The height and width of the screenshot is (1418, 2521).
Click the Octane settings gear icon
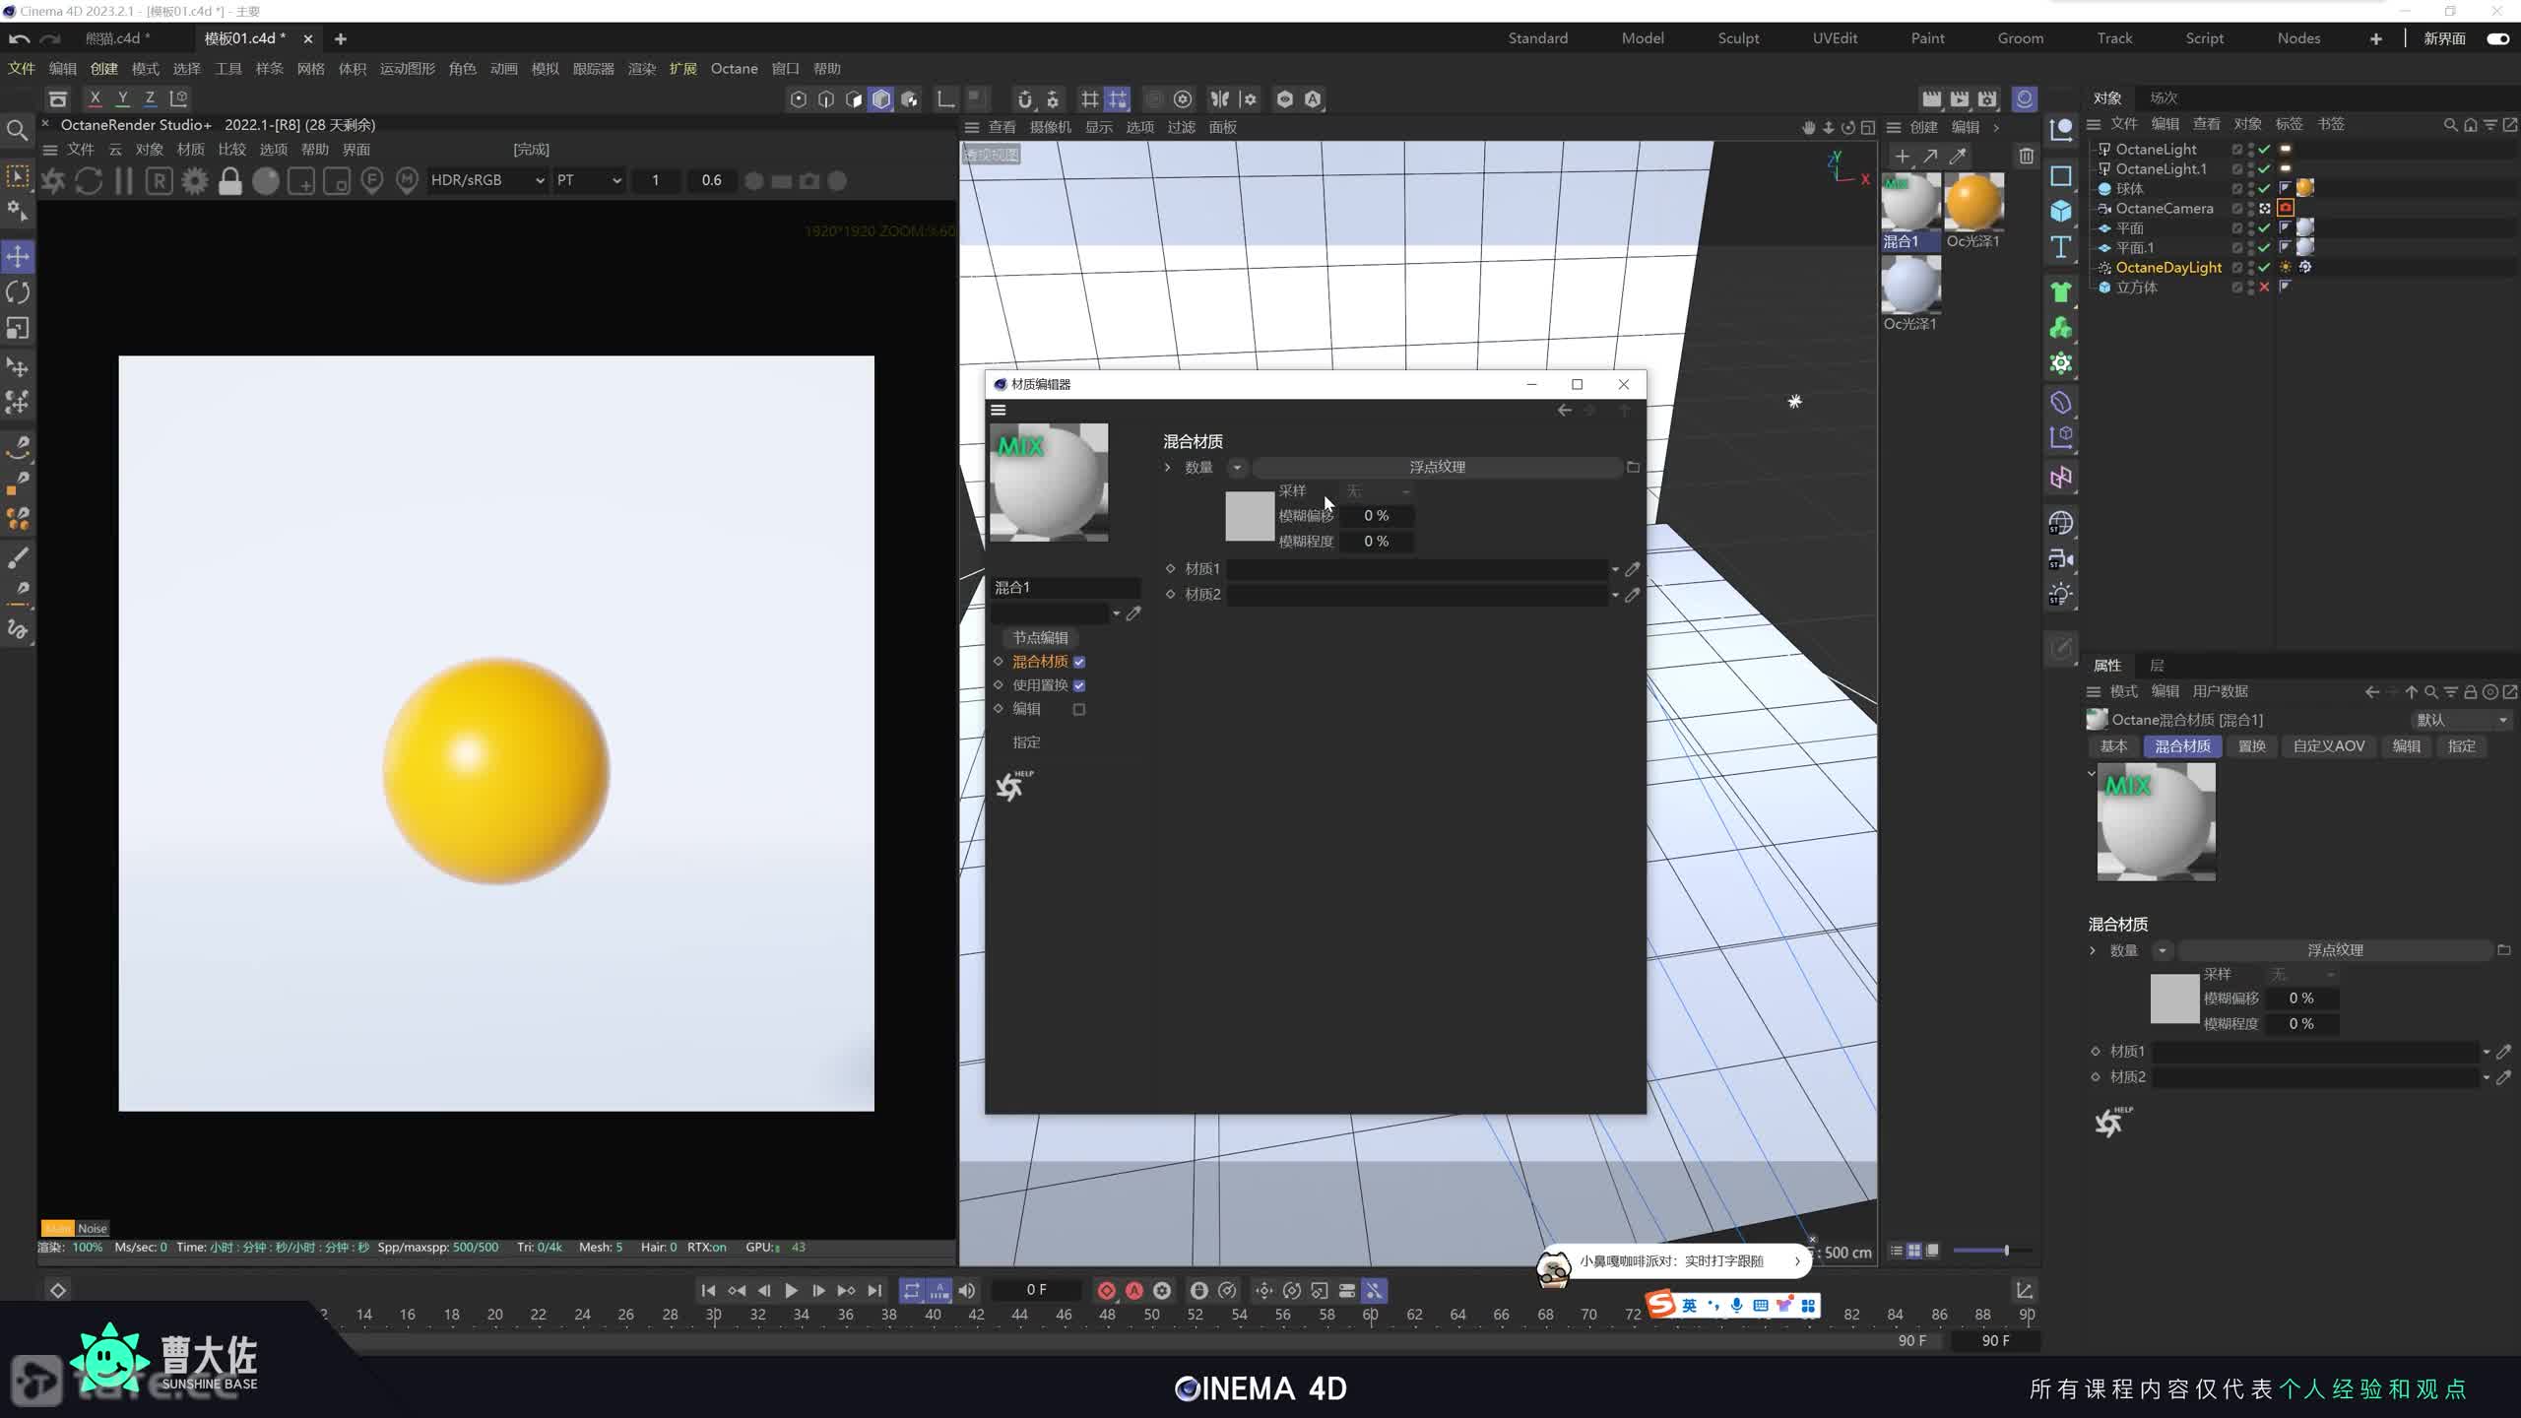point(195,181)
